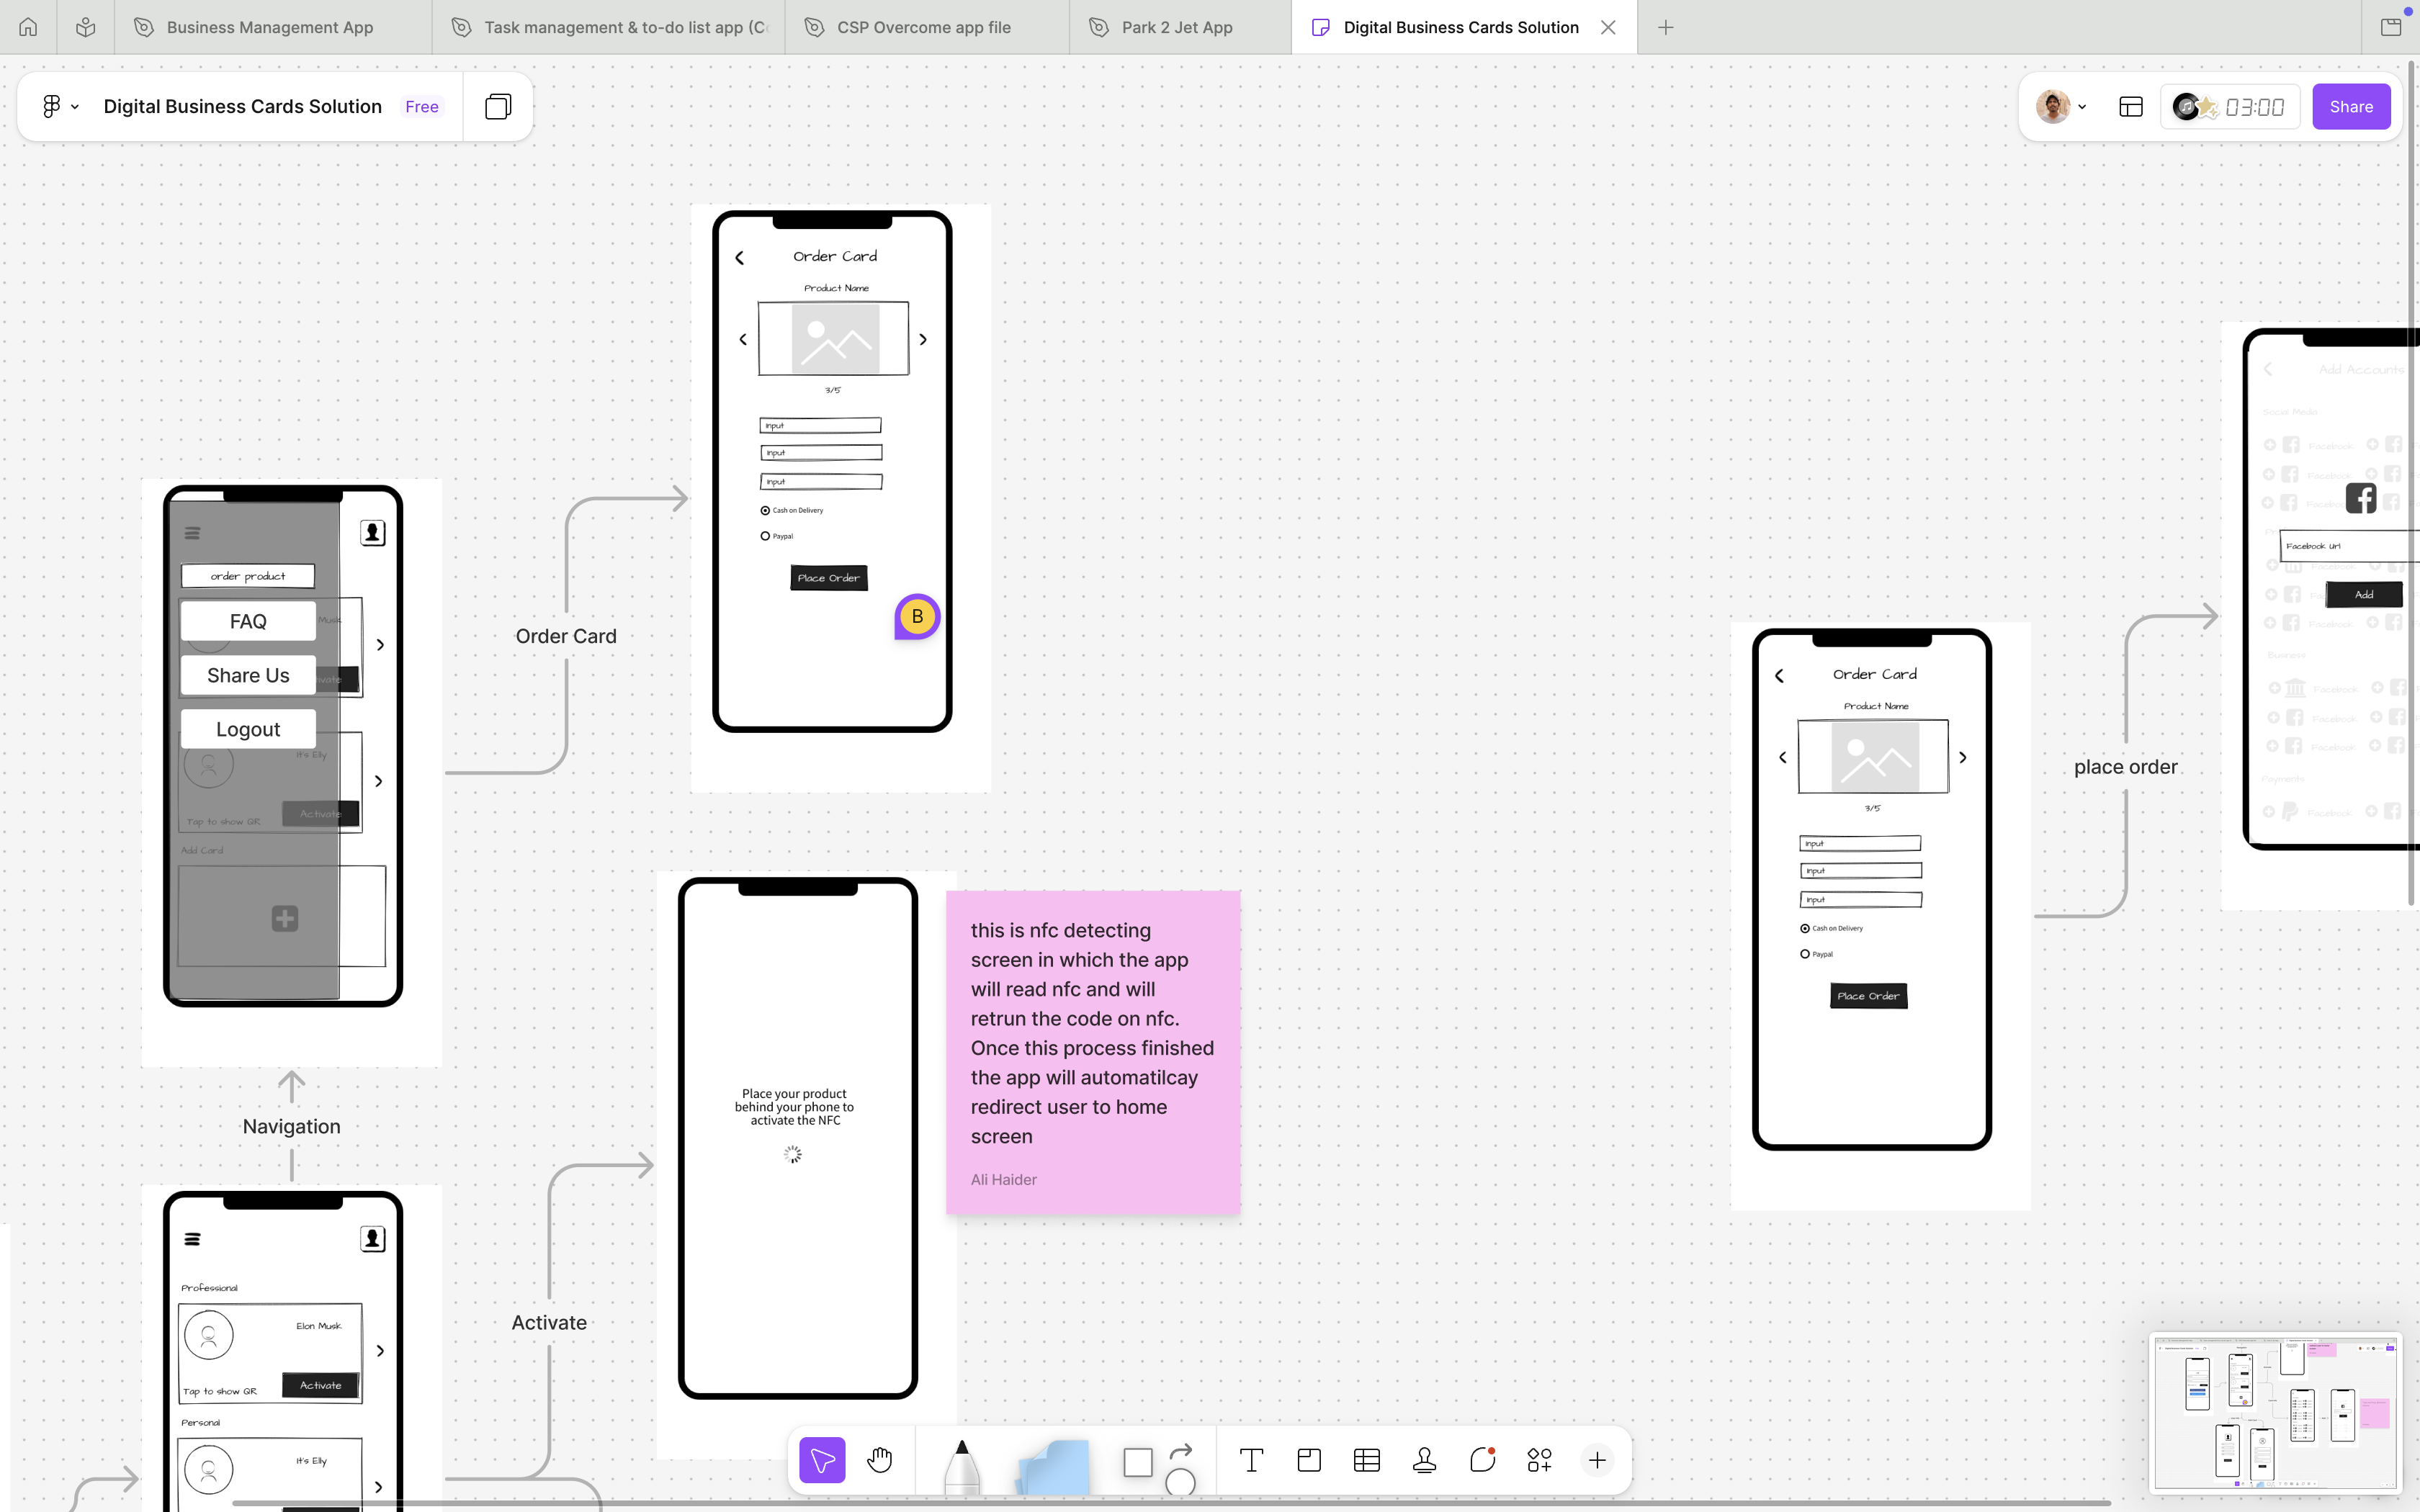Click previous-image chevron in Order Card beside place order

1783,758
